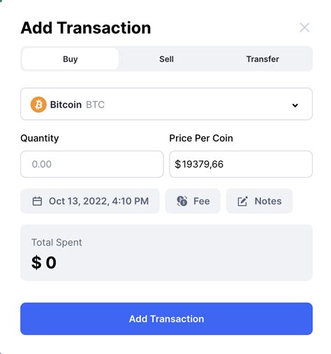Click the Quantity input field
This screenshot has height=354, width=331.
pyautogui.click(x=92, y=164)
